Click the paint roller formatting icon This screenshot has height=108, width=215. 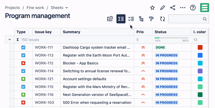[151, 19]
